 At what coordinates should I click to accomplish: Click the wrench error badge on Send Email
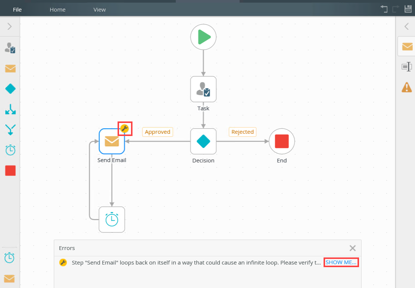click(125, 129)
